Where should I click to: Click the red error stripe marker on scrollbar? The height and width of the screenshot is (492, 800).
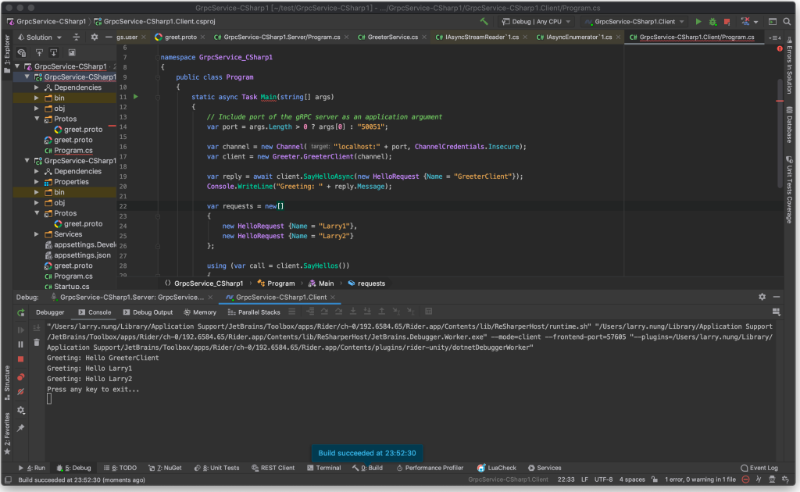pyautogui.click(x=780, y=101)
